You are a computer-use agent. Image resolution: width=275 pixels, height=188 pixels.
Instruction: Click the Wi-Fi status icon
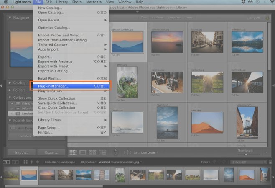pyautogui.click(x=272, y=2)
